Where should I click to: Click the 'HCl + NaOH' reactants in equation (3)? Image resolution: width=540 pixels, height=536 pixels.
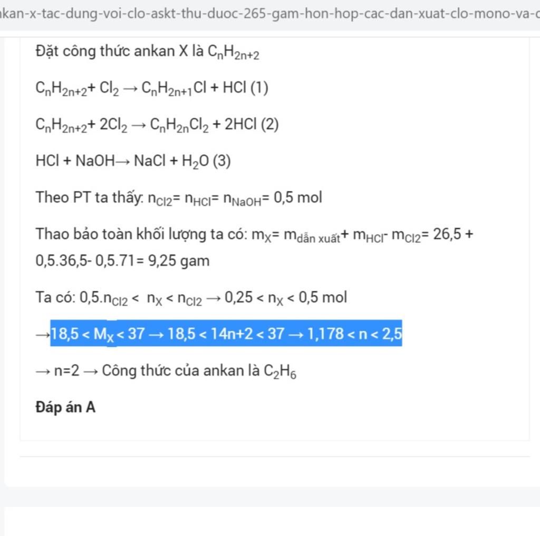click(x=75, y=161)
